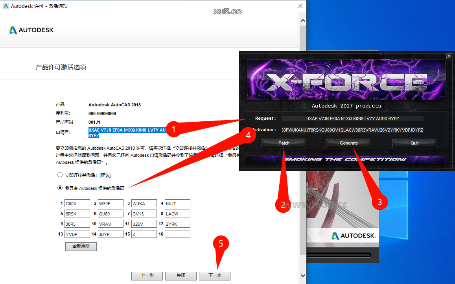Select activation field 1 containing G00X
Image resolution: width=455 pixels, height=284 pixels.
pyautogui.click(x=77, y=203)
